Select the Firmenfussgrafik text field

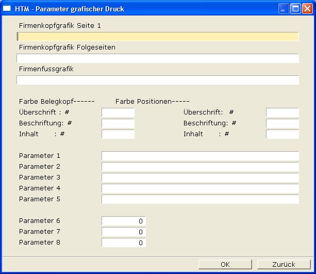click(x=158, y=80)
